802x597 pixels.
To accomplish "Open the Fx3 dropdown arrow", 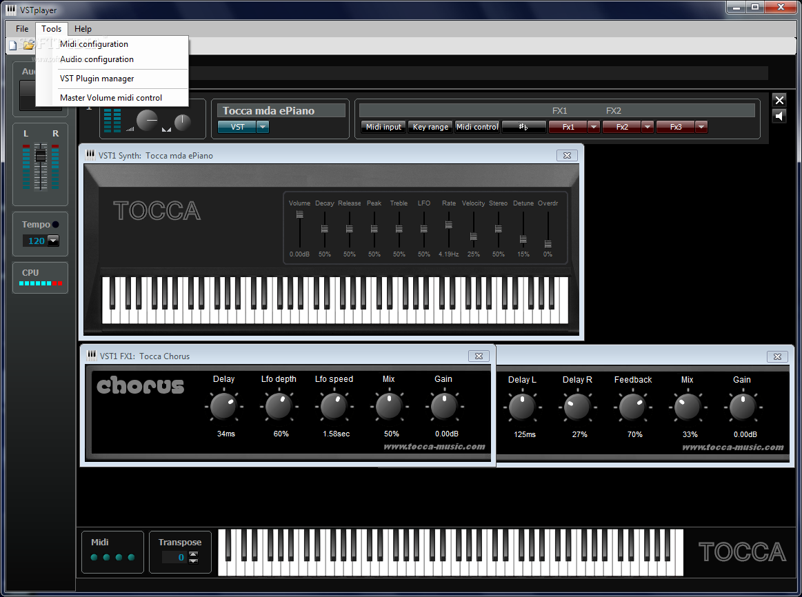I will point(701,127).
